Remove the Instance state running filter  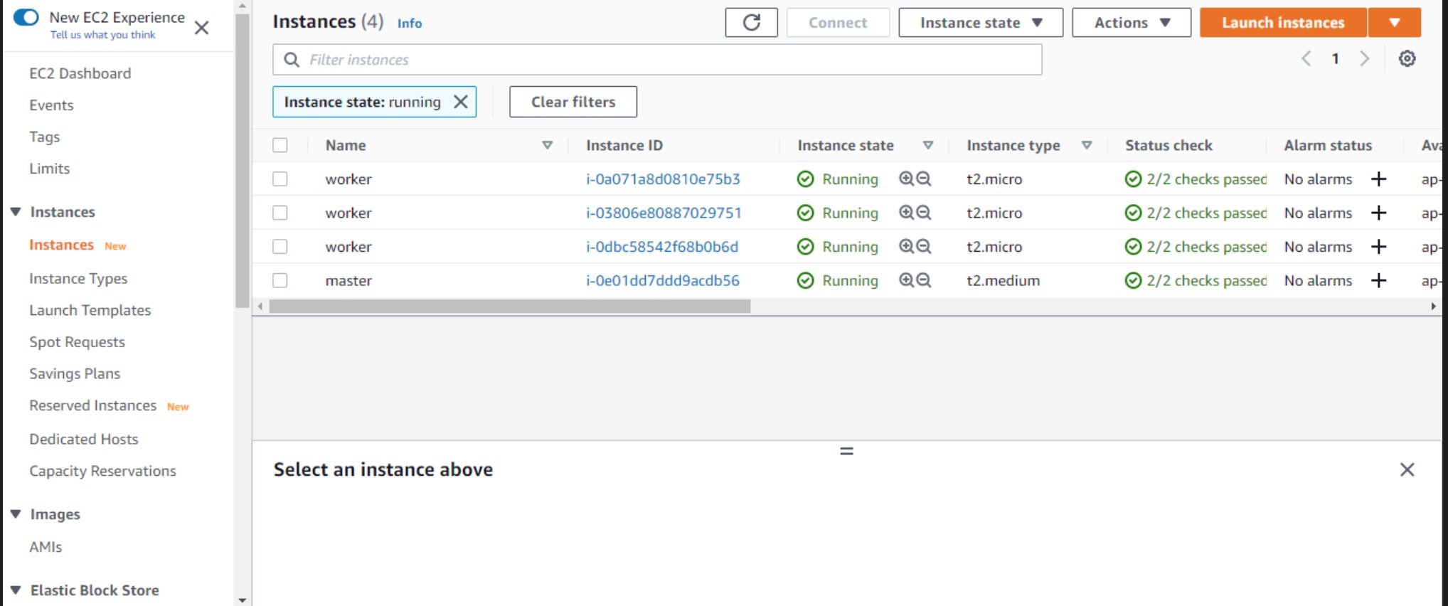pyautogui.click(x=461, y=102)
